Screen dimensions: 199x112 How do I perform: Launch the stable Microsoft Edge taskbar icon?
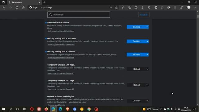(60, 109)
